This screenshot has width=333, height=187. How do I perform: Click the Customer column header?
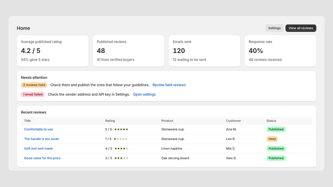pyautogui.click(x=234, y=121)
